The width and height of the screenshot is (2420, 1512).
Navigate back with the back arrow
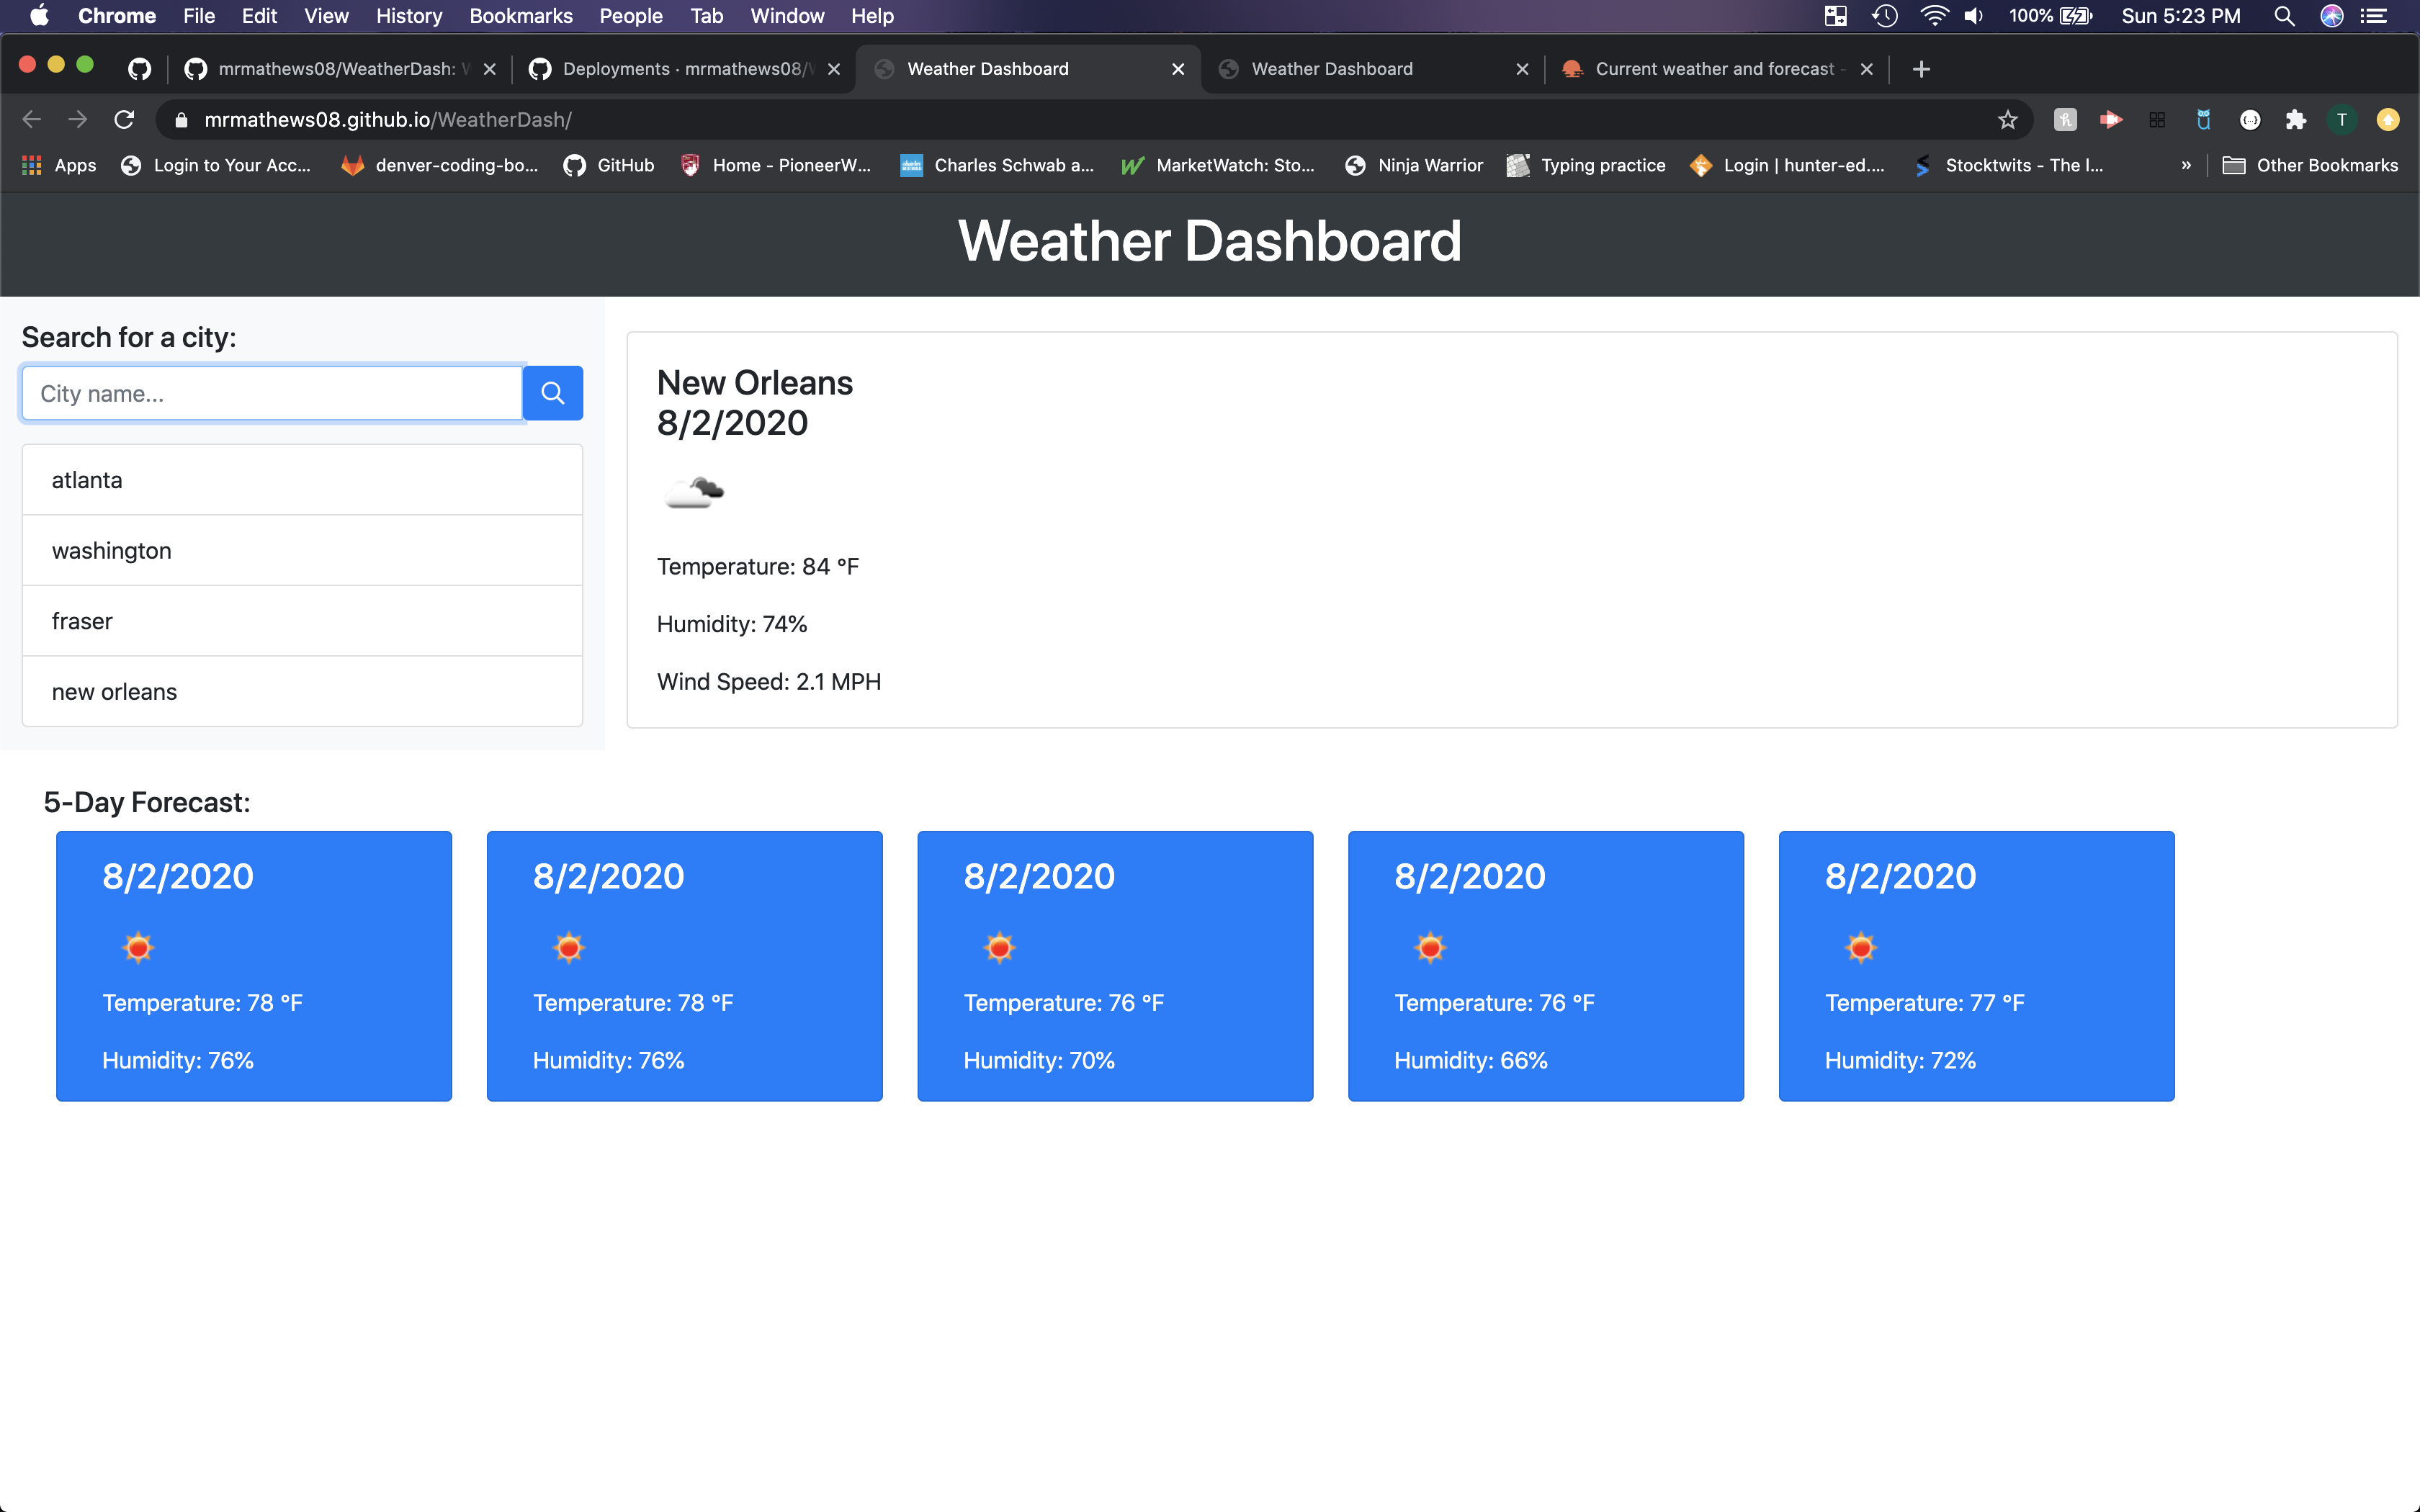pyautogui.click(x=31, y=119)
